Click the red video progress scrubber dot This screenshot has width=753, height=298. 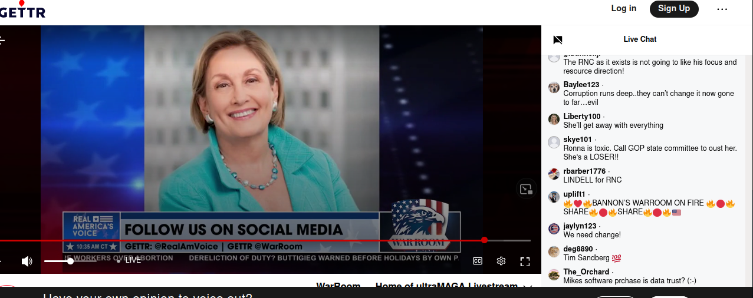pos(484,240)
